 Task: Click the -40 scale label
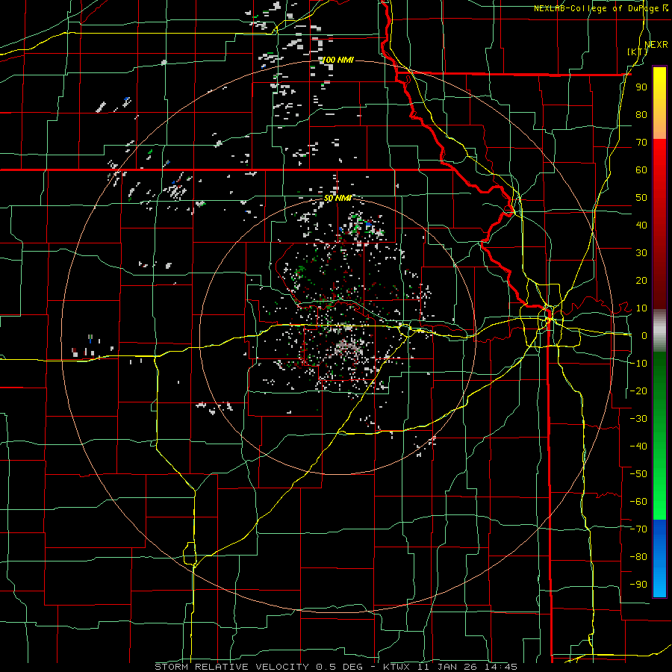pyautogui.click(x=638, y=447)
